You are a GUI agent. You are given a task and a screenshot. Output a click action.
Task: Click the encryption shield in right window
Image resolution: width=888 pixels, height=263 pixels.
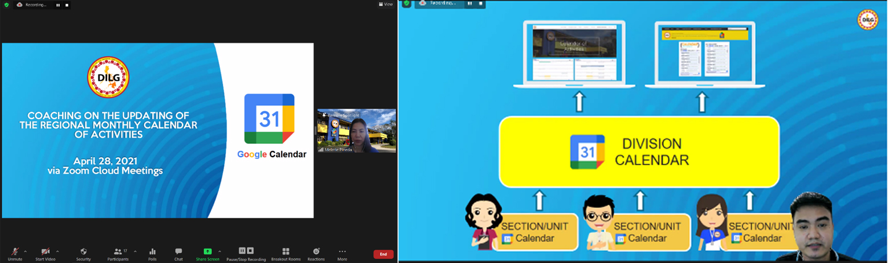(x=407, y=3)
